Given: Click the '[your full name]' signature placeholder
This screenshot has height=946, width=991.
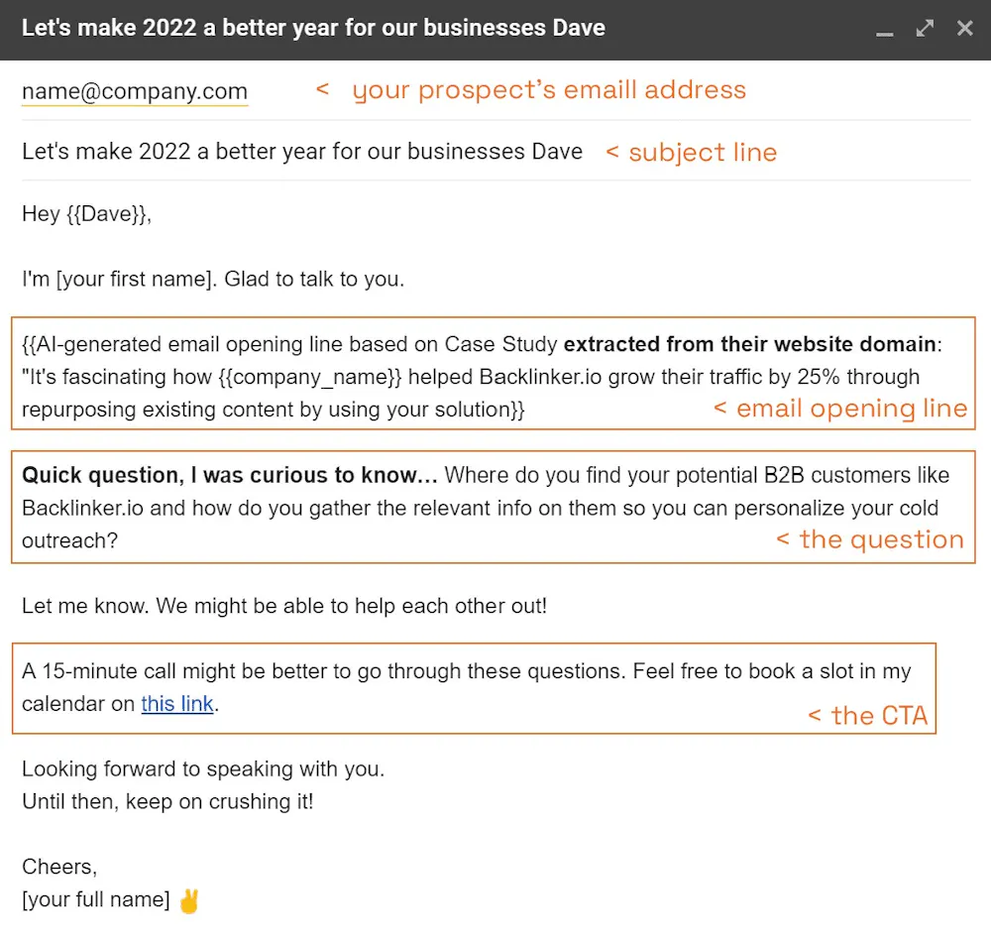Looking at the screenshot, I should pos(96,899).
